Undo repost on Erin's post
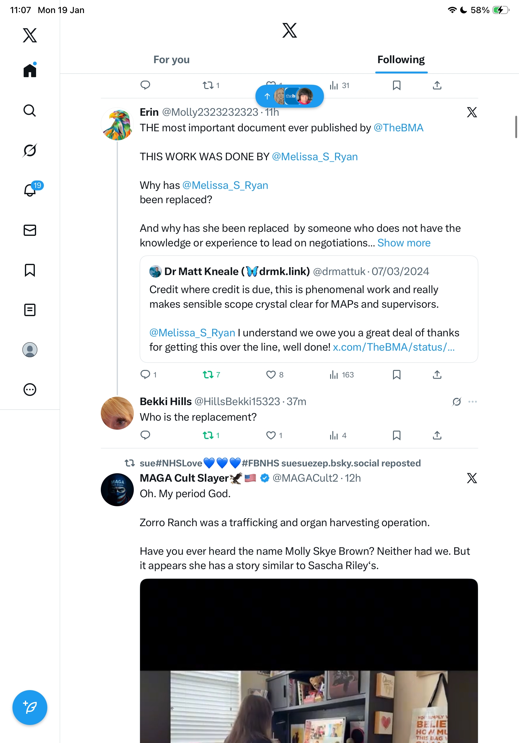 tap(208, 375)
